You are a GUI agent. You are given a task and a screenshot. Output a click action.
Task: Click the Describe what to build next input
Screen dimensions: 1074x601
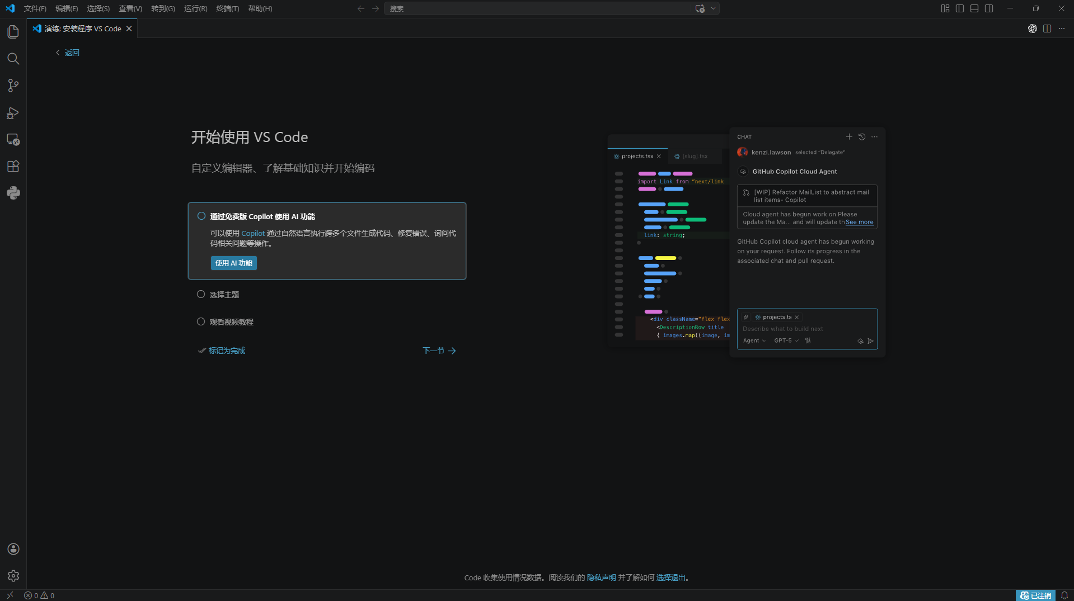point(795,329)
